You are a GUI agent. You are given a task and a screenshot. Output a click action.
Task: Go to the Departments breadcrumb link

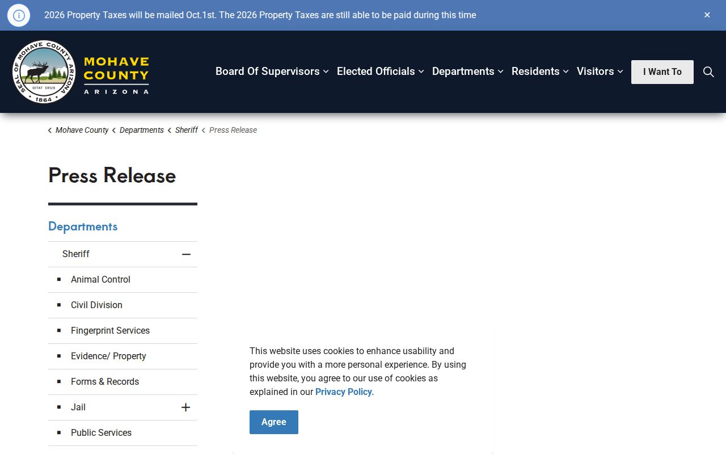(142, 130)
